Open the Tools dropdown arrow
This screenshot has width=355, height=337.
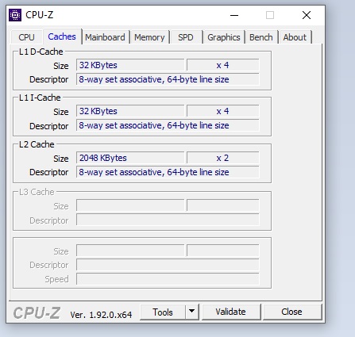tap(192, 312)
